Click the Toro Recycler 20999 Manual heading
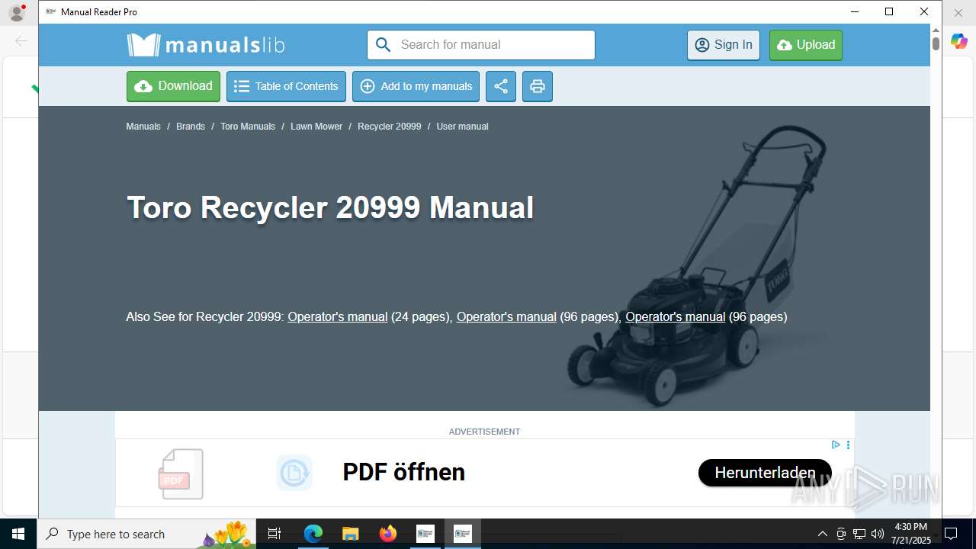The image size is (976, 549). [330, 207]
